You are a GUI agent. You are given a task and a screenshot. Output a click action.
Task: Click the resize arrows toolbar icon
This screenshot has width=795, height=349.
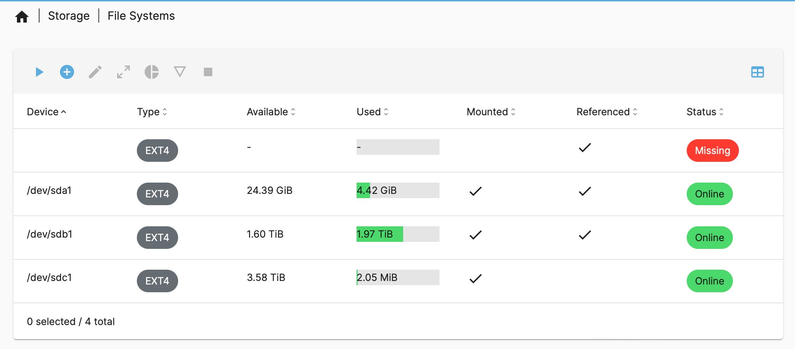[x=123, y=72]
